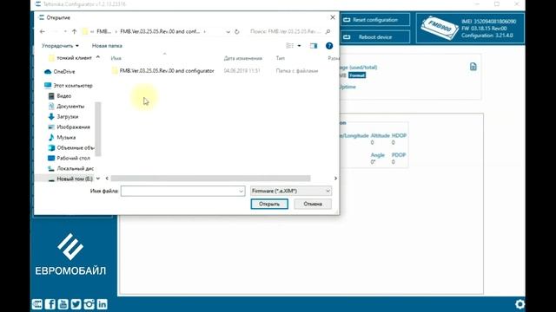This screenshot has height=312, width=556.
Task: Change the file view layout icon
Action: [x=289, y=46]
